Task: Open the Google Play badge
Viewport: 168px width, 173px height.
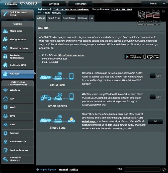Action: tap(133, 57)
